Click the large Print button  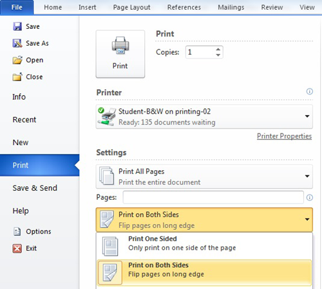click(x=120, y=54)
